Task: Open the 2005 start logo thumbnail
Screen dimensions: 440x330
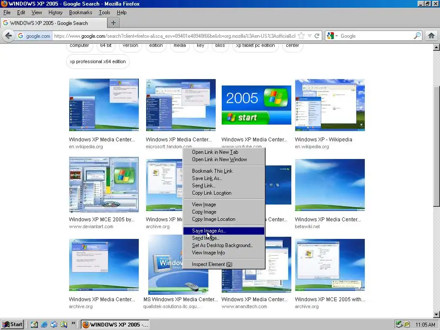Action: [257, 105]
